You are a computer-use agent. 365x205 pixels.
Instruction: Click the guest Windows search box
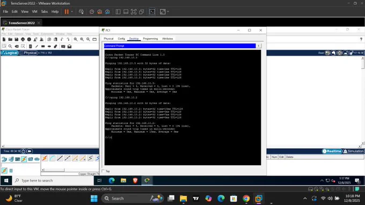pos(53,180)
